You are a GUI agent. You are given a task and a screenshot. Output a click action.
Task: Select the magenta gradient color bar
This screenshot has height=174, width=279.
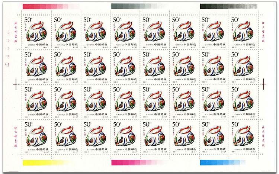click(x=139, y=162)
